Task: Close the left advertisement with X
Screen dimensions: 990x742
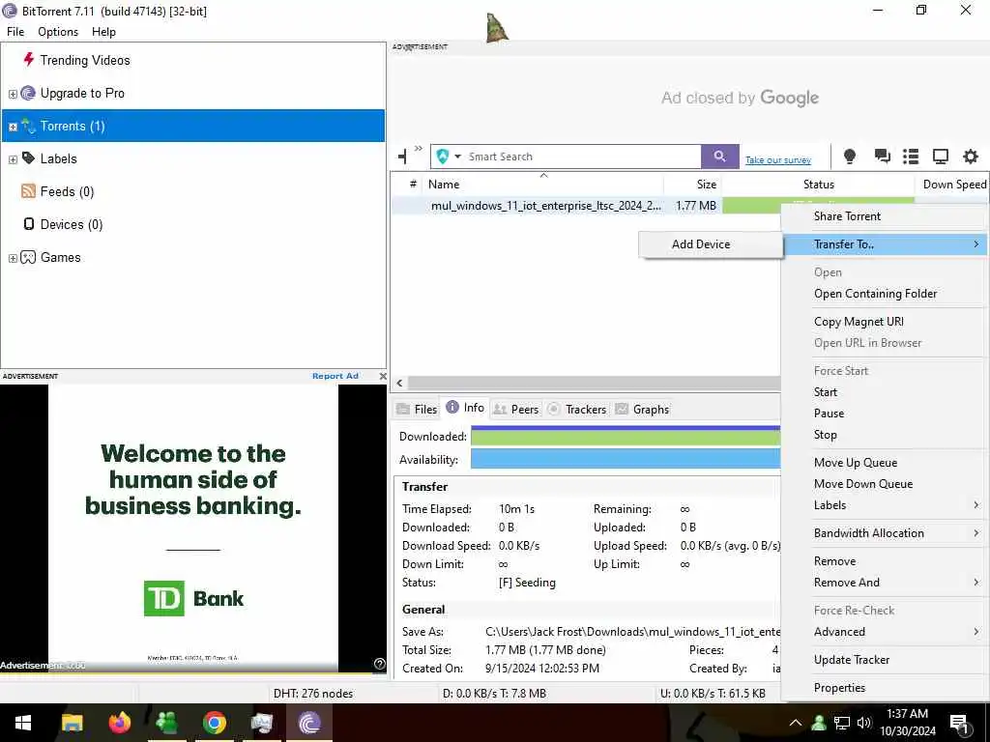Action: [x=383, y=376]
